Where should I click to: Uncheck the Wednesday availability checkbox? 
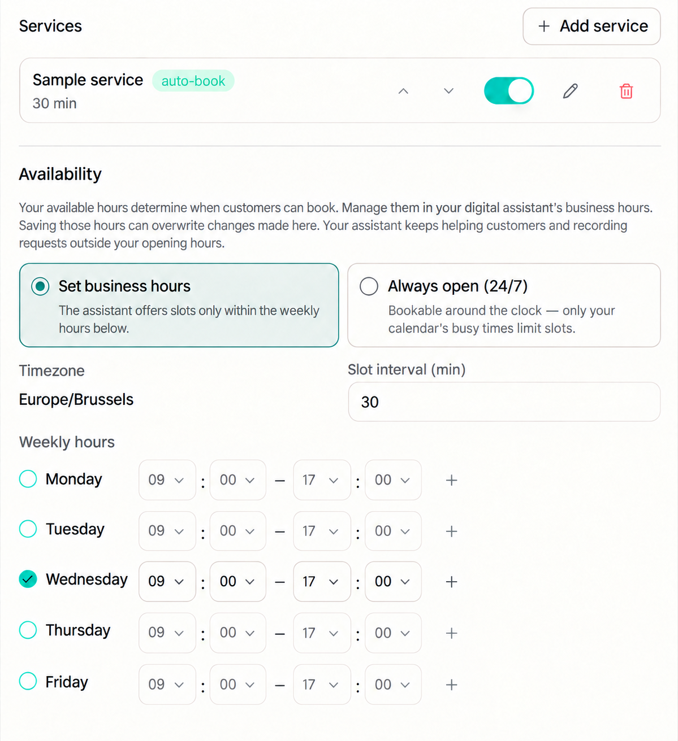(x=28, y=579)
